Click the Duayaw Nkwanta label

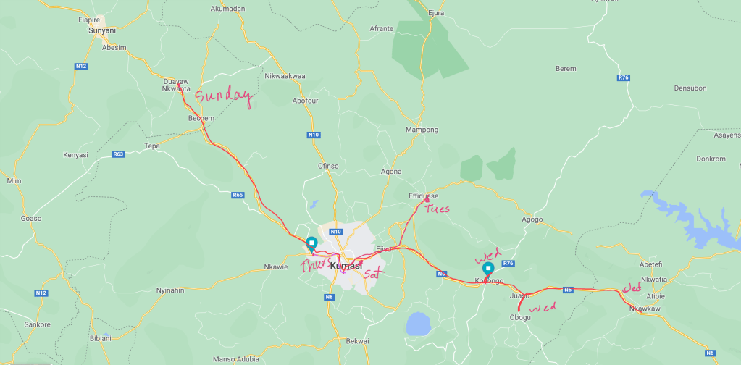click(176, 85)
